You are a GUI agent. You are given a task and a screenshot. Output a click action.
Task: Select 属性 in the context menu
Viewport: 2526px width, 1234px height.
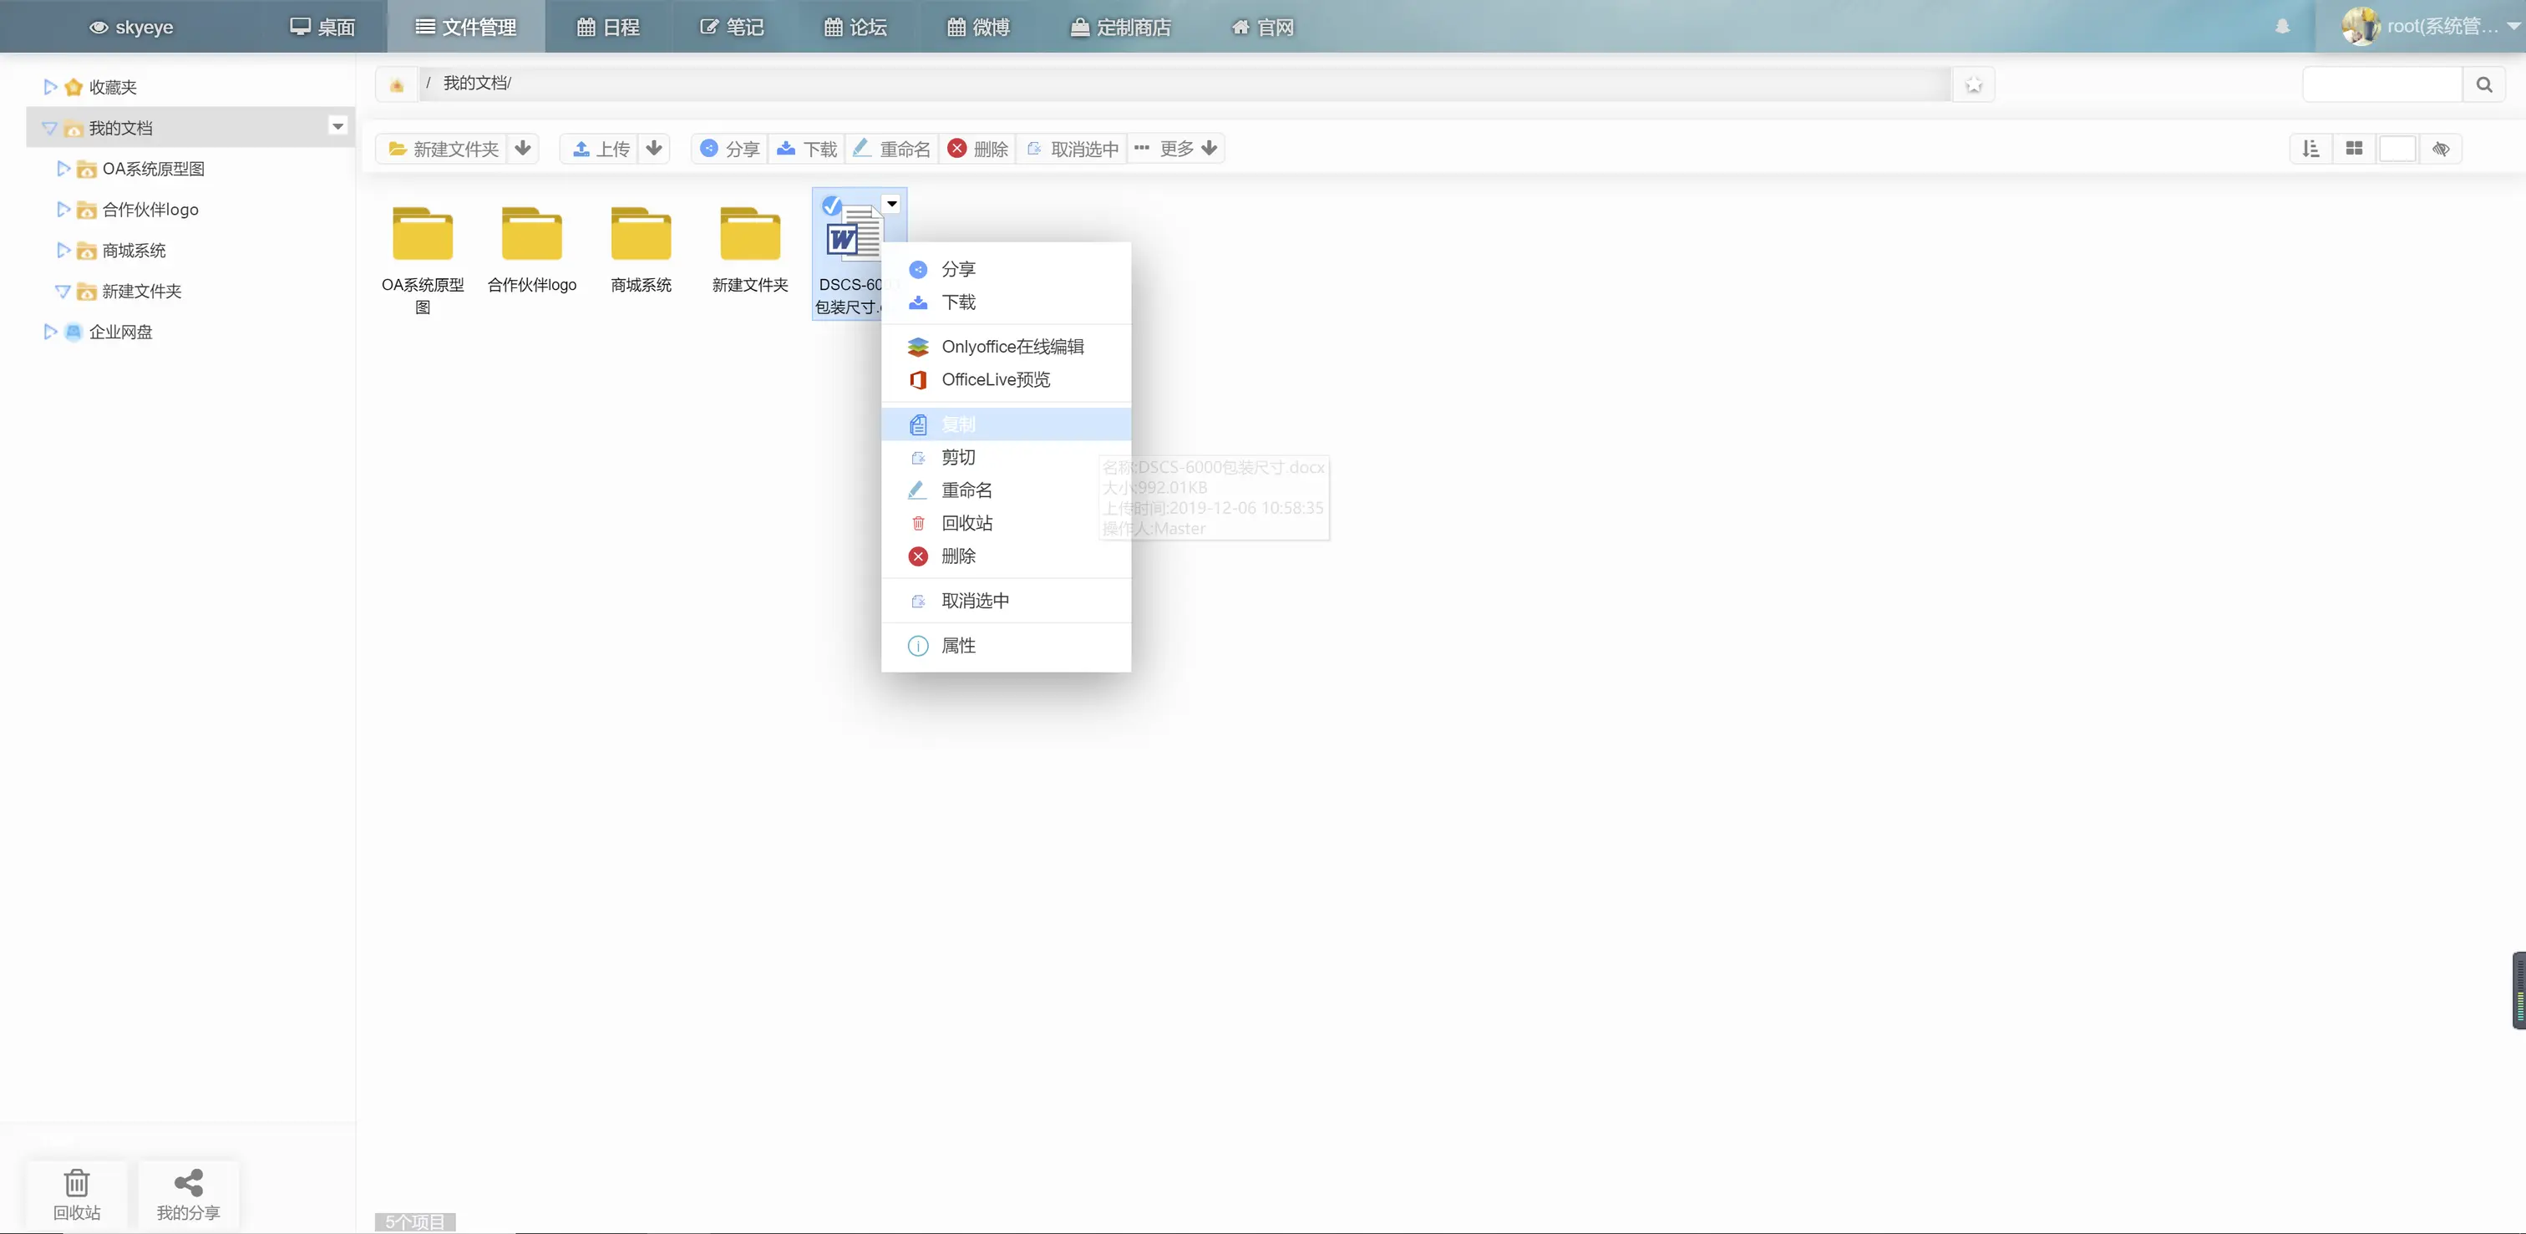pyautogui.click(x=958, y=646)
